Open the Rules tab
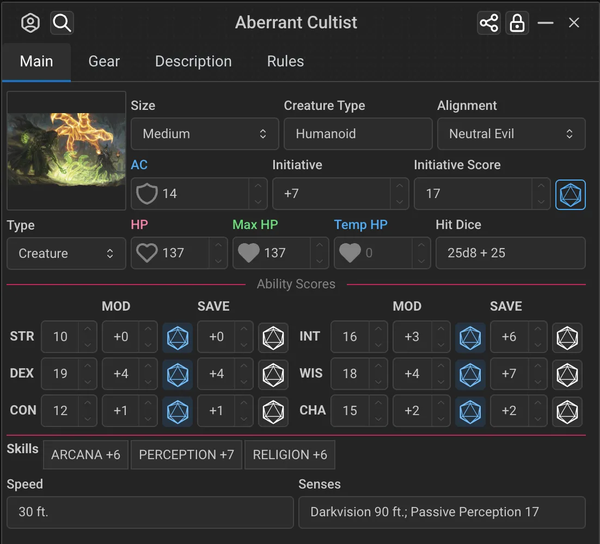The image size is (600, 544). (x=285, y=61)
